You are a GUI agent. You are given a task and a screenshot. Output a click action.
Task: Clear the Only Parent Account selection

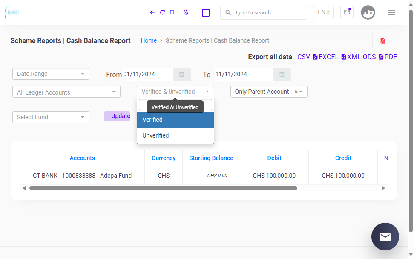click(296, 92)
